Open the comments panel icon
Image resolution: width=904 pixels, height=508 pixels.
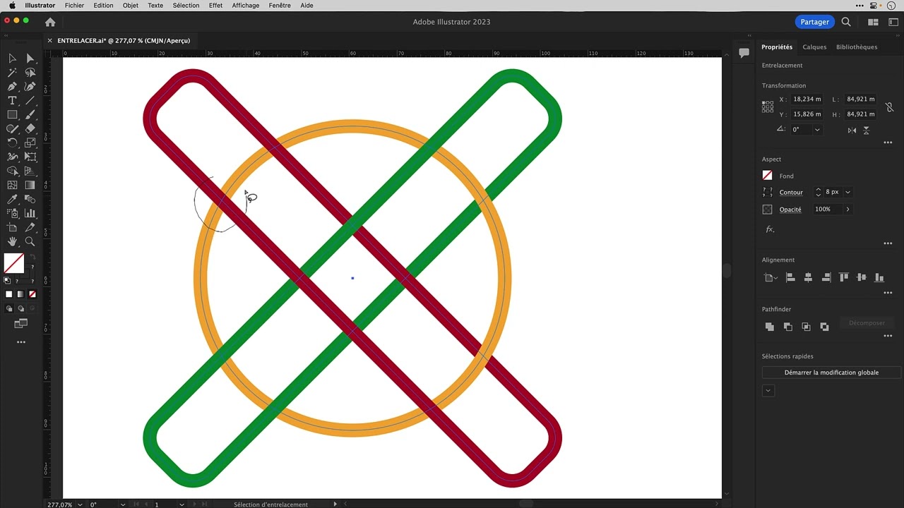point(744,53)
